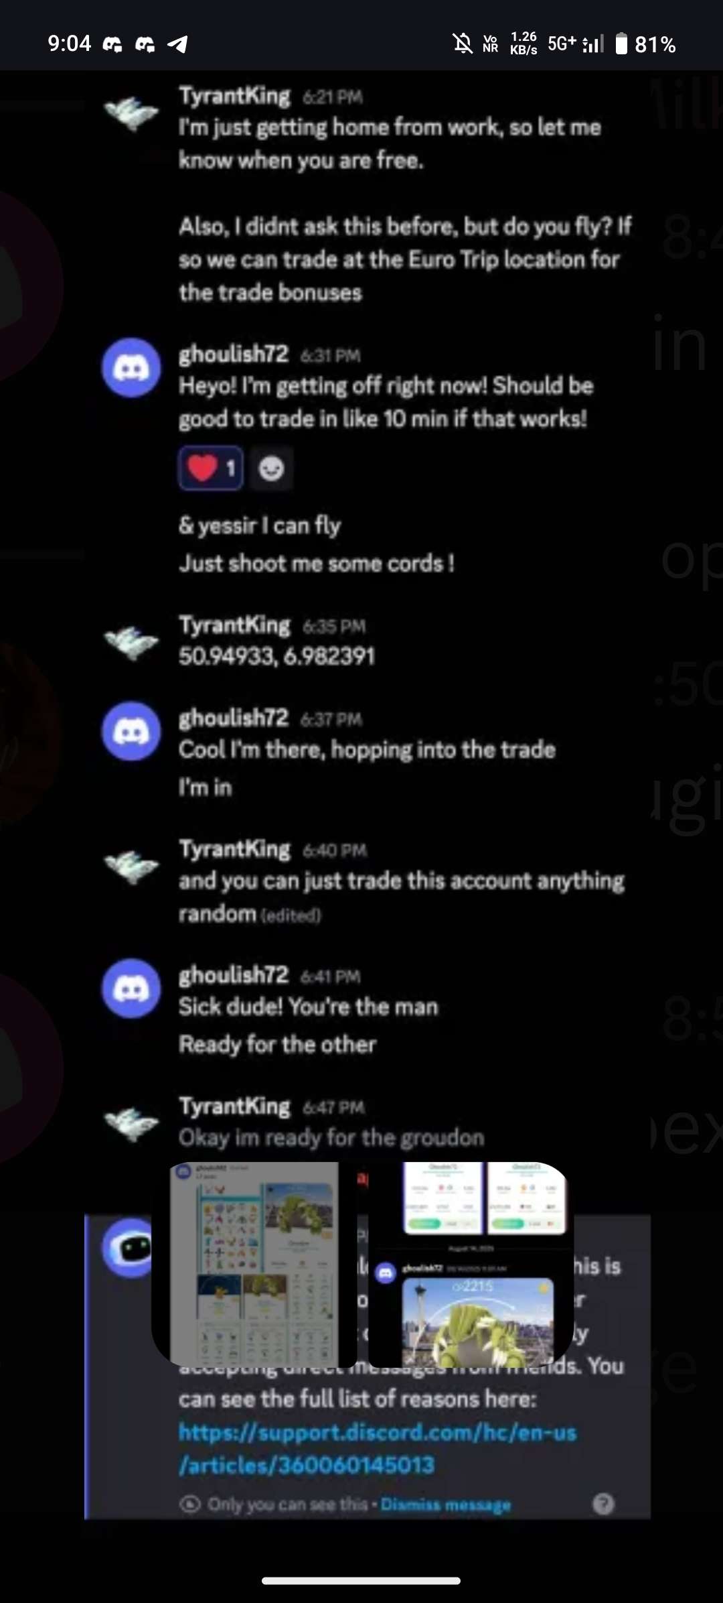Tap the ghoulish72 username at 6:37 PM
Viewport: 723px width, 1603px height.
tap(233, 718)
